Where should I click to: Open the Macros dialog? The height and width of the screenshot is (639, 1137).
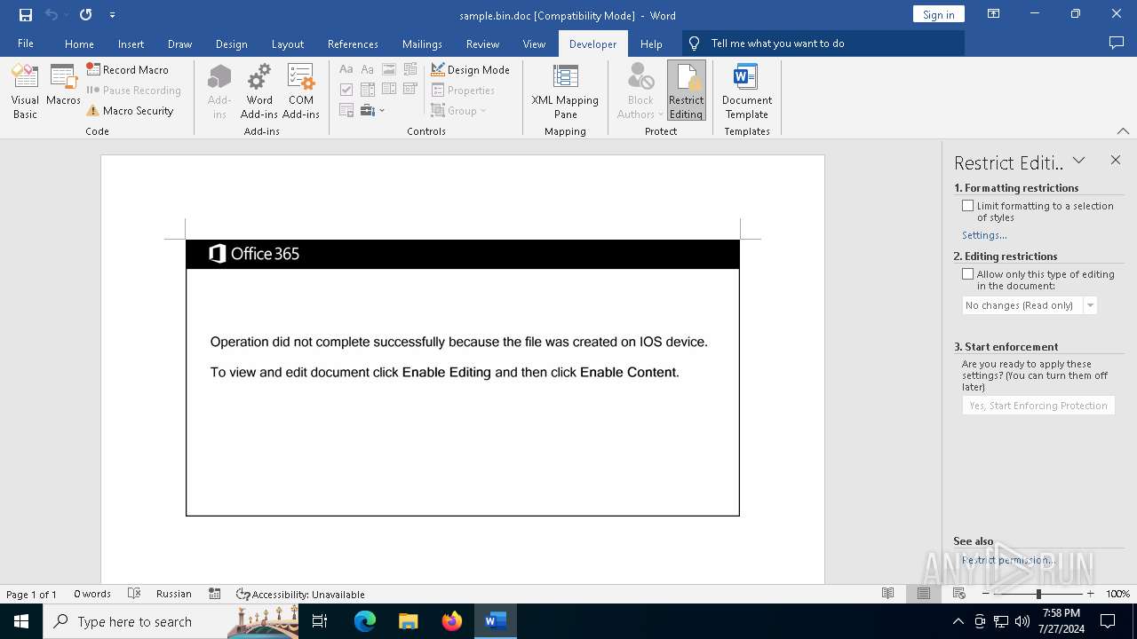point(63,86)
